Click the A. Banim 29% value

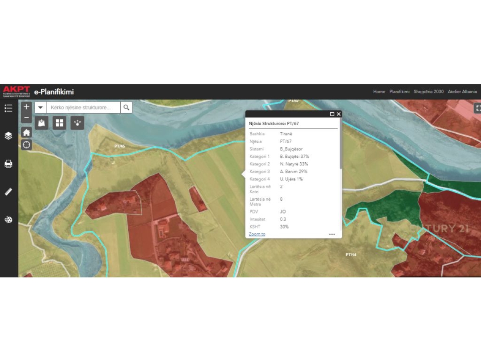[x=293, y=171]
